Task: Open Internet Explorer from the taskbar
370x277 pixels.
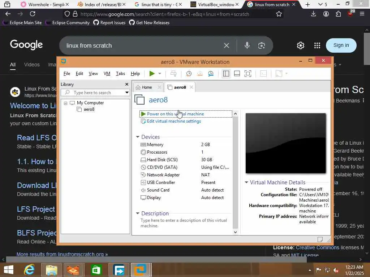Action: click(29, 269)
